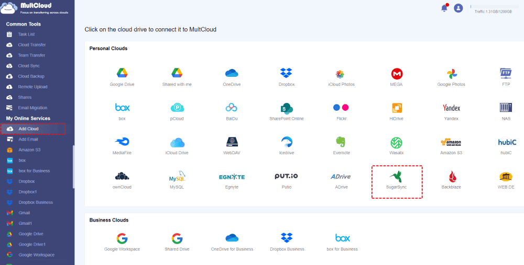Add the Yandex drive

point(451,112)
